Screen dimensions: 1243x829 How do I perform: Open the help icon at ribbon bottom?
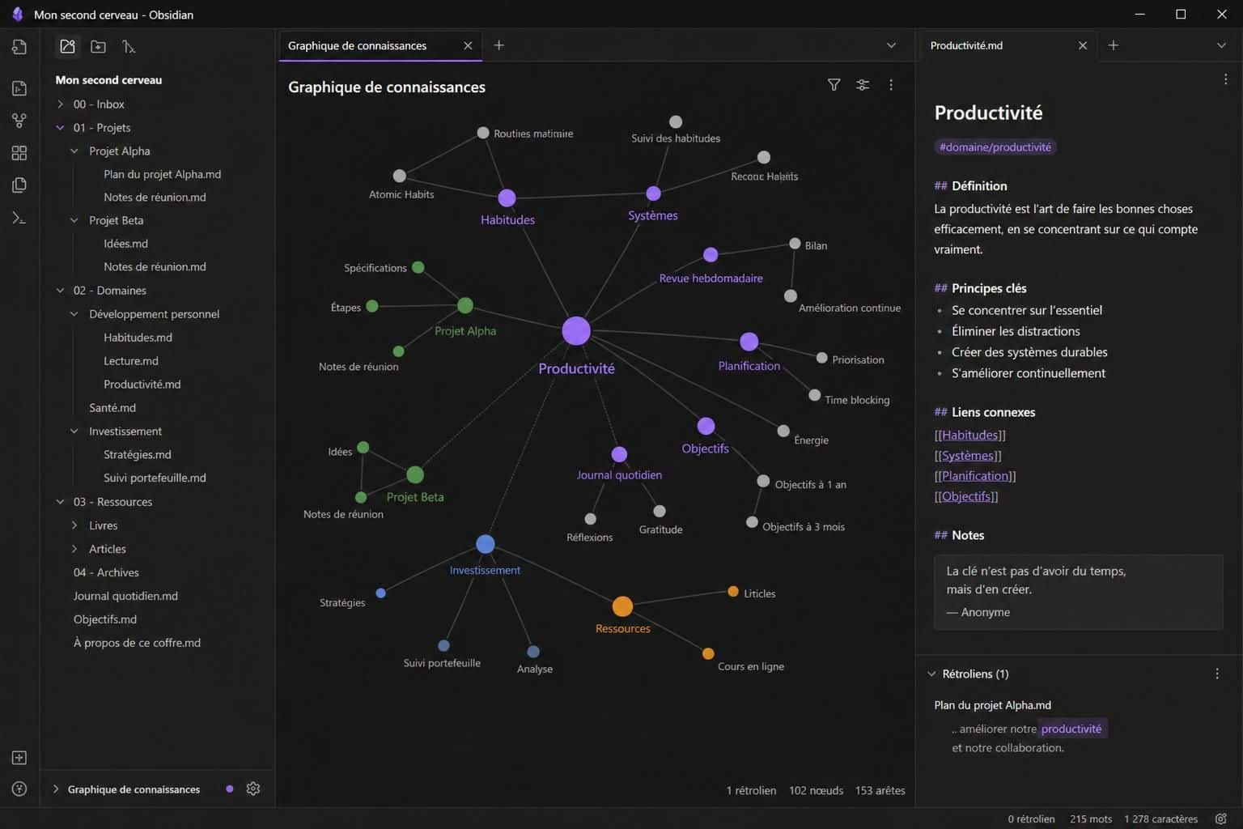[19, 789]
